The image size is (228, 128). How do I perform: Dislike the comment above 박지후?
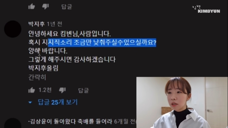(x=46, y=7)
